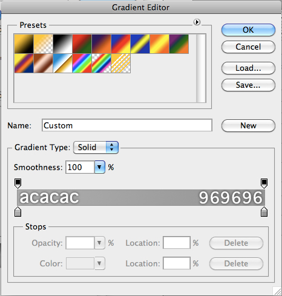The width and height of the screenshot is (282, 296).
Task: Click the Load... button
Action: tap(248, 68)
